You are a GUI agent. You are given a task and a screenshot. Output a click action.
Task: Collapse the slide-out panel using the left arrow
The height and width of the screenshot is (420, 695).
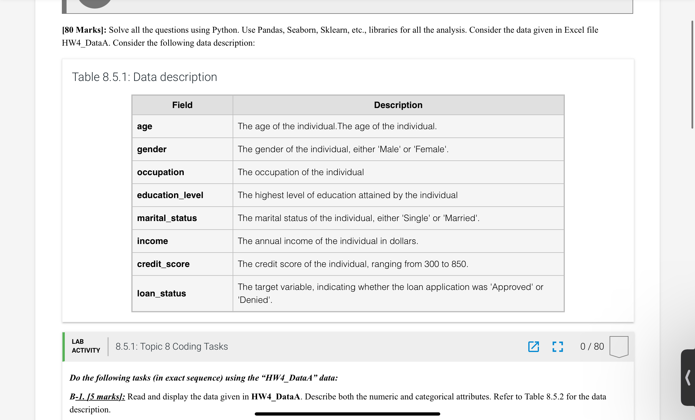(688, 377)
